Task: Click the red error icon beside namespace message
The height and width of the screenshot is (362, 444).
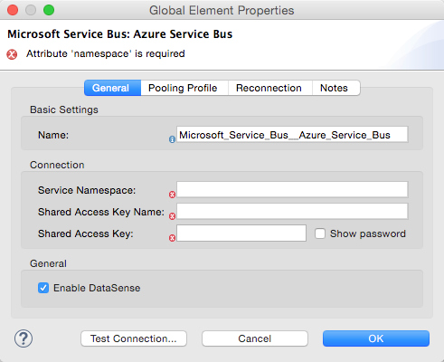Action: 12,54
